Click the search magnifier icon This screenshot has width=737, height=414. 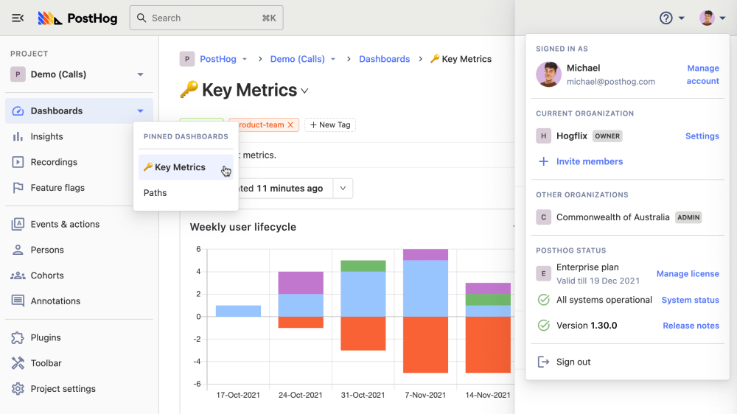coord(142,18)
